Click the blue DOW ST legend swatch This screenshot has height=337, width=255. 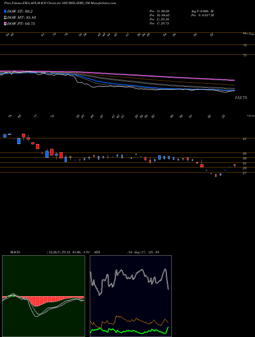pos(5,11)
